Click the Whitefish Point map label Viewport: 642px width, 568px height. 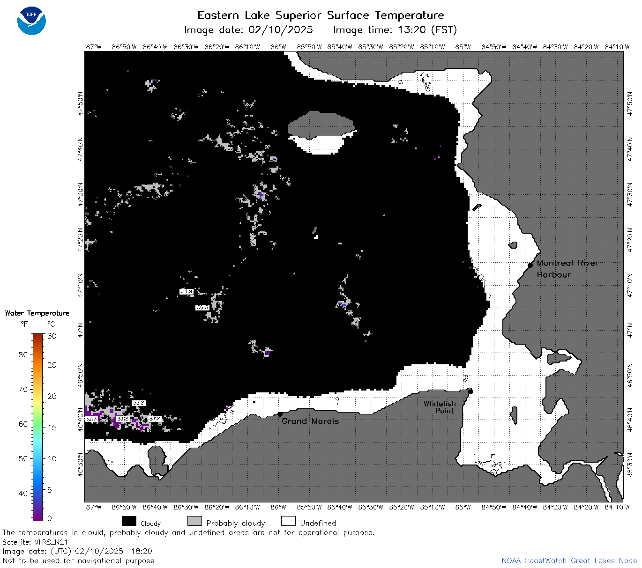click(x=439, y=407)
